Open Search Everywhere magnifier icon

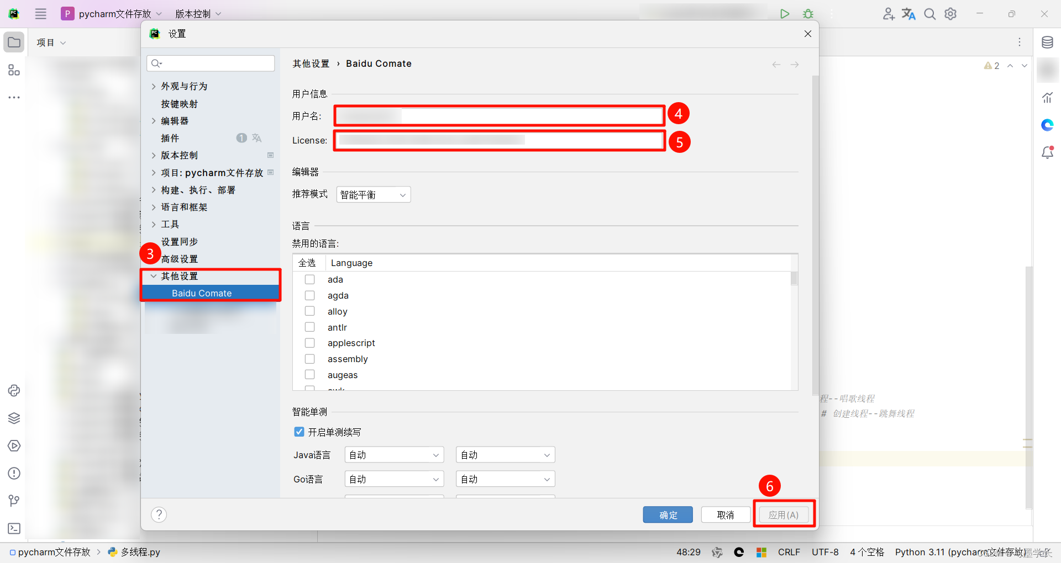click(x=930, y=14)
